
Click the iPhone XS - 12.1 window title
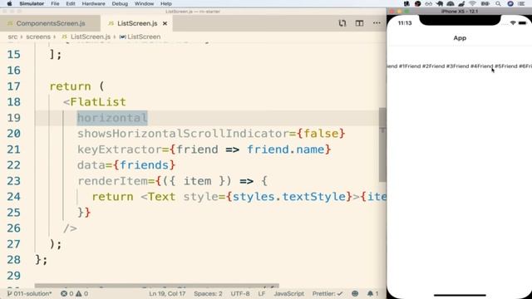point(460,11)
